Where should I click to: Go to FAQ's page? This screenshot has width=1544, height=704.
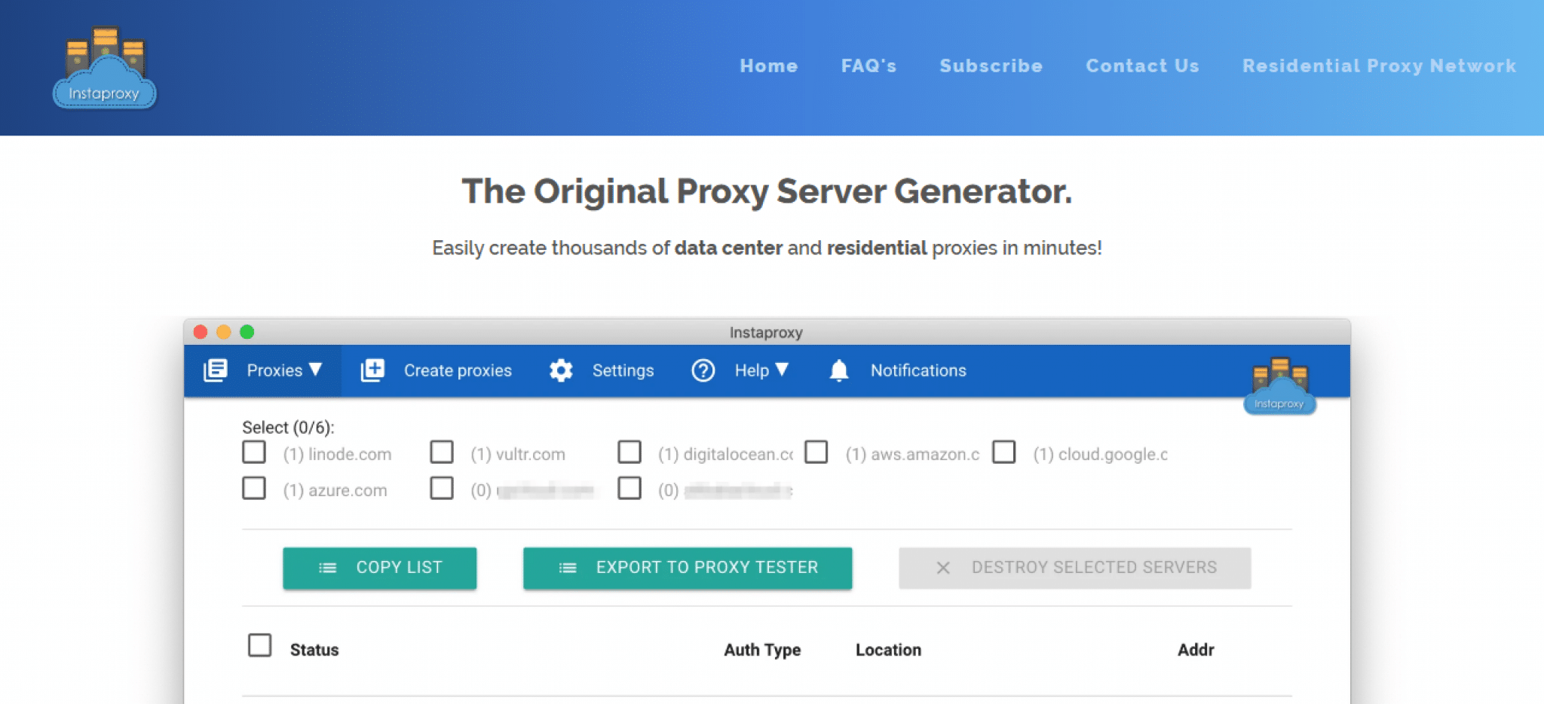(868, 66)
